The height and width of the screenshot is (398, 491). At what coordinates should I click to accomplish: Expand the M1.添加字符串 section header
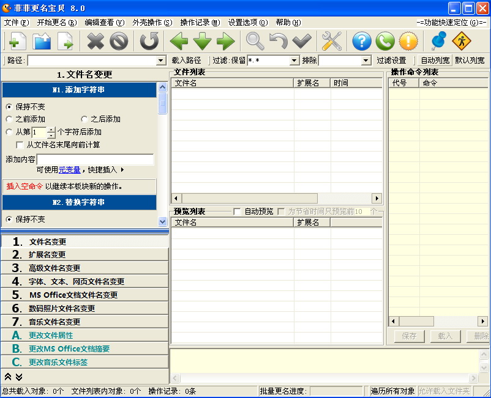[79, 90]
